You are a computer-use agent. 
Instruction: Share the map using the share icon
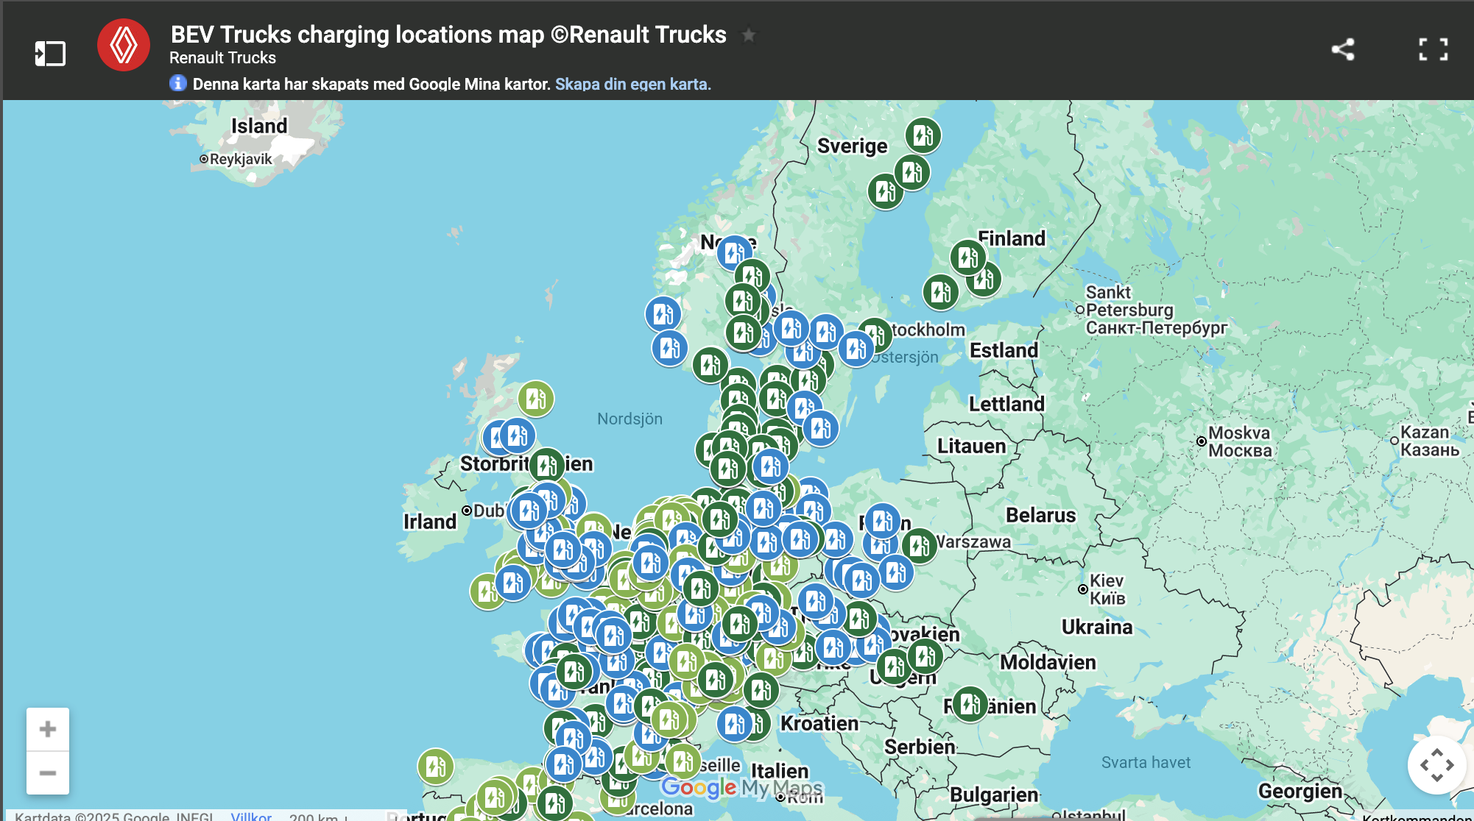coord(1342,49)
